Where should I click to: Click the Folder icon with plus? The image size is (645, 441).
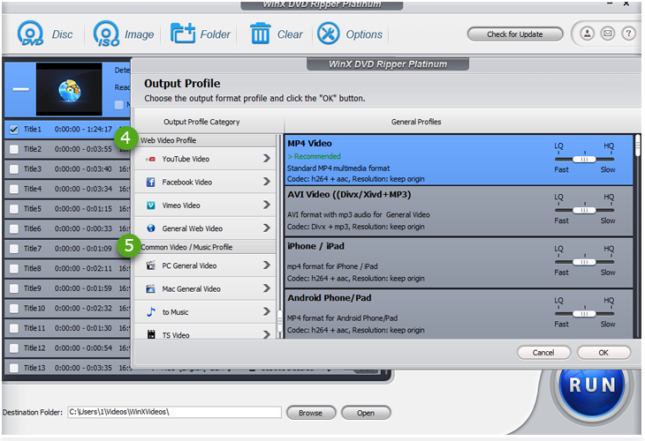(x=183, y=34)
